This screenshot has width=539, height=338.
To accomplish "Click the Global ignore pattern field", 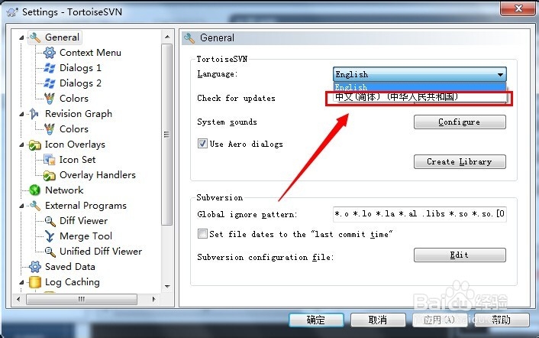I will tap(419, 214).
